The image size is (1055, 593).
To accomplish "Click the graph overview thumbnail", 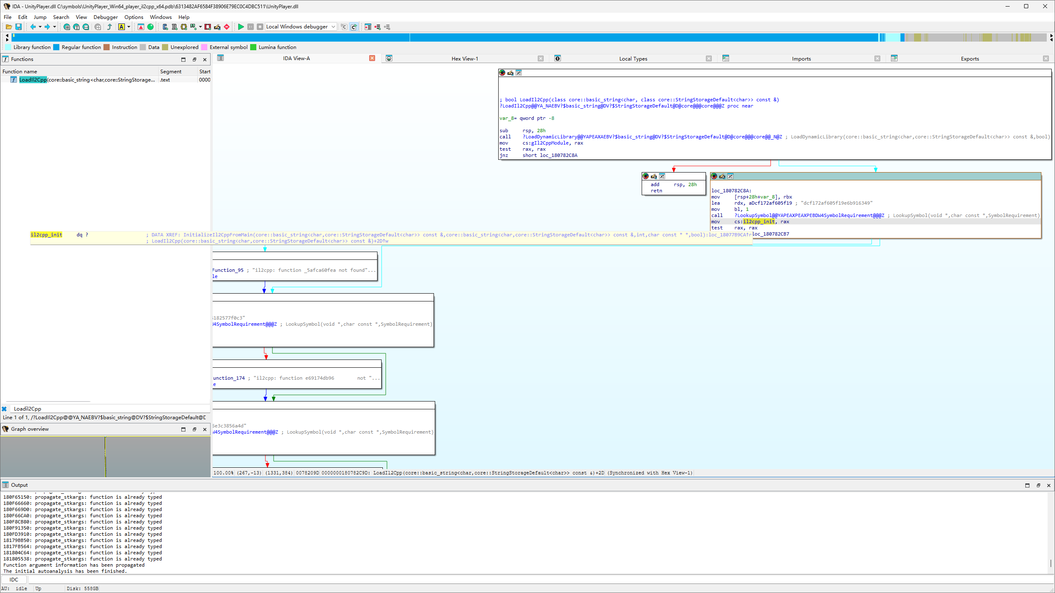I will (x=105, y=456).
